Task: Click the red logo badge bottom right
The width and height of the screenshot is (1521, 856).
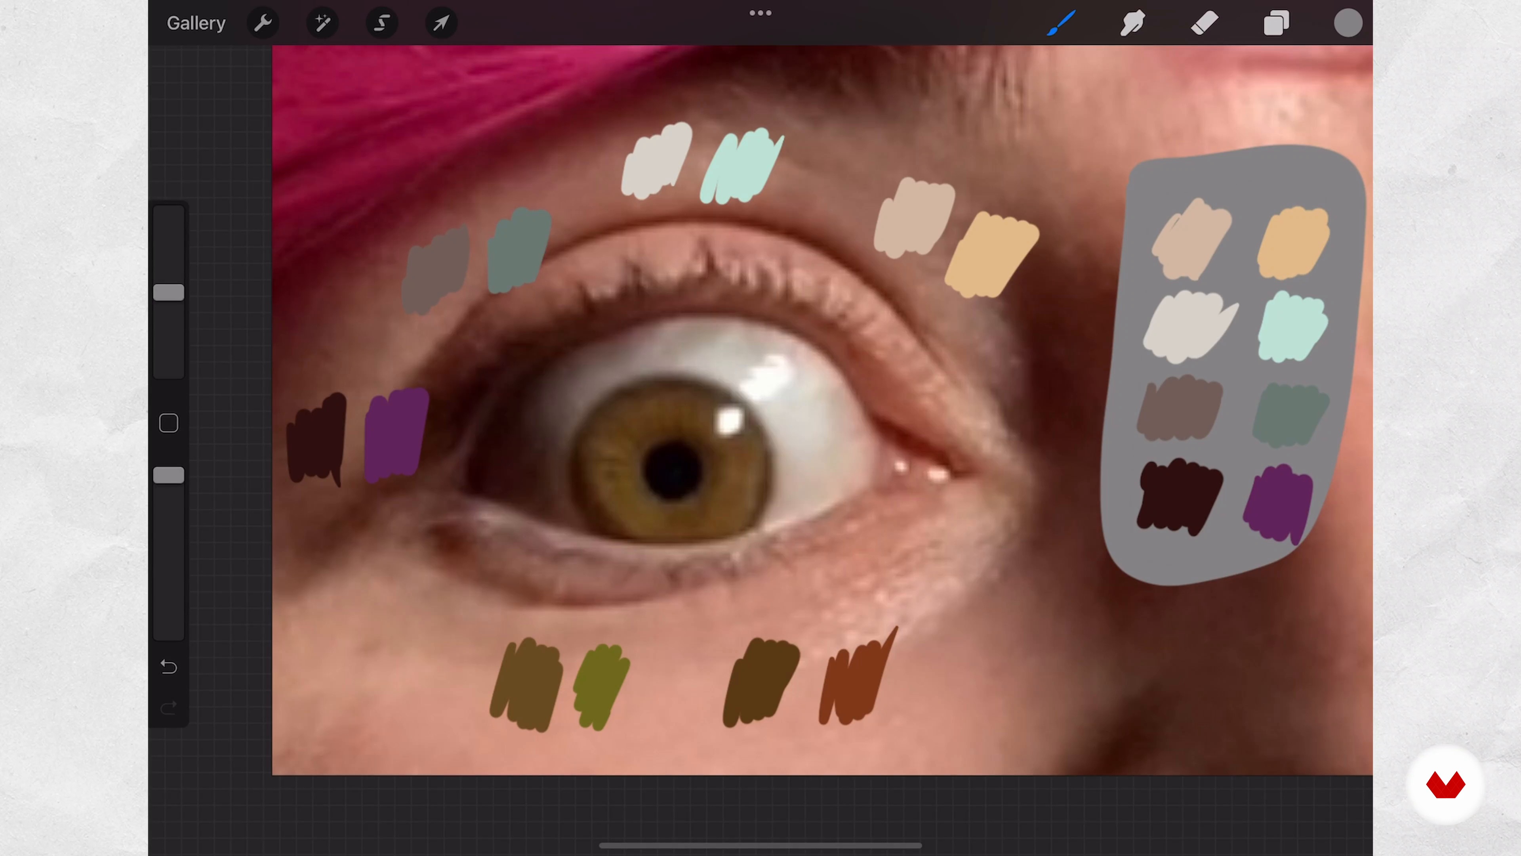Action: tap(1445, 785)
